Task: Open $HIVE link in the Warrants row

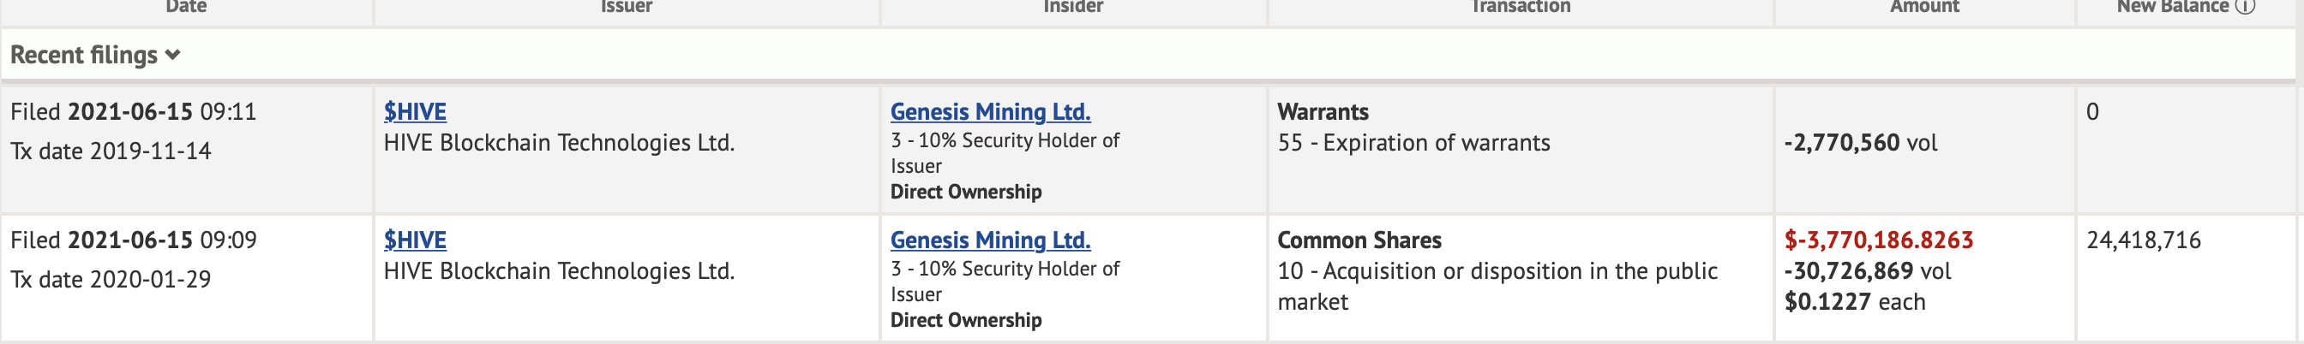Action: pyautogui.click(x=415, y=112)
